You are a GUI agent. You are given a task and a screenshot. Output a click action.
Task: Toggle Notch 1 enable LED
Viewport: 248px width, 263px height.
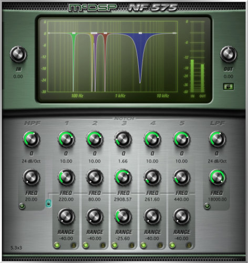(x=57, y=245)
